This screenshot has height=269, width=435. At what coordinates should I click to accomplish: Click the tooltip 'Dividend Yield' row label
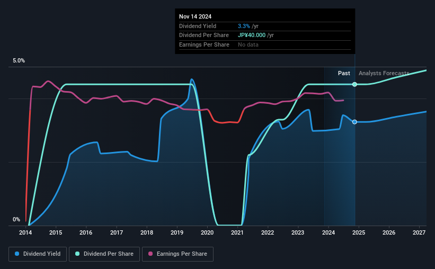pyautogui.click(x=198, y=26)
